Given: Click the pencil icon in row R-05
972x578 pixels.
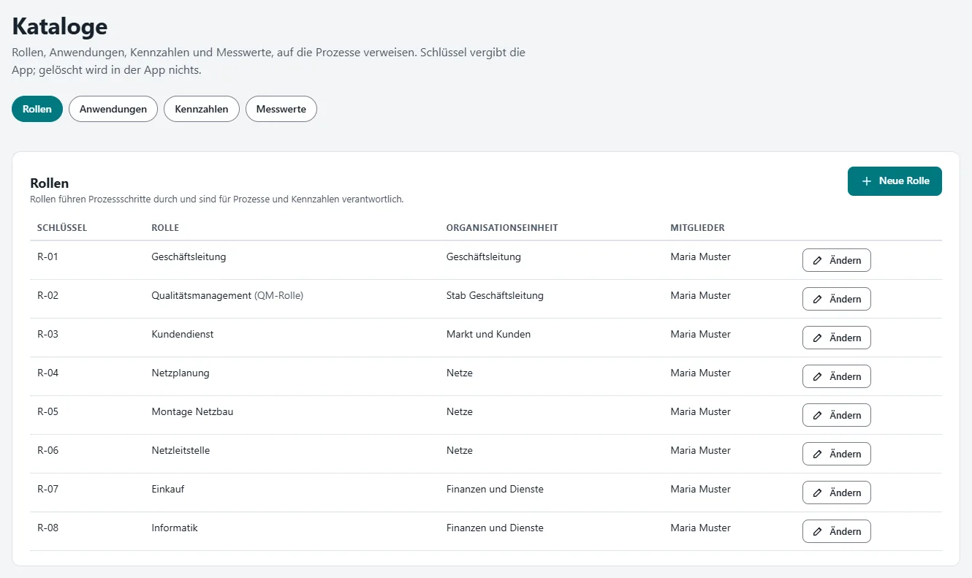Looking at the screenshot, I should [818, 415].
